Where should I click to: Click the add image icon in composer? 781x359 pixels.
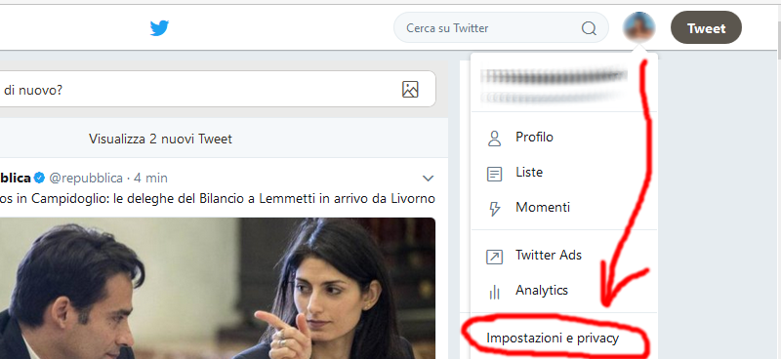click(x=410, y=89)
